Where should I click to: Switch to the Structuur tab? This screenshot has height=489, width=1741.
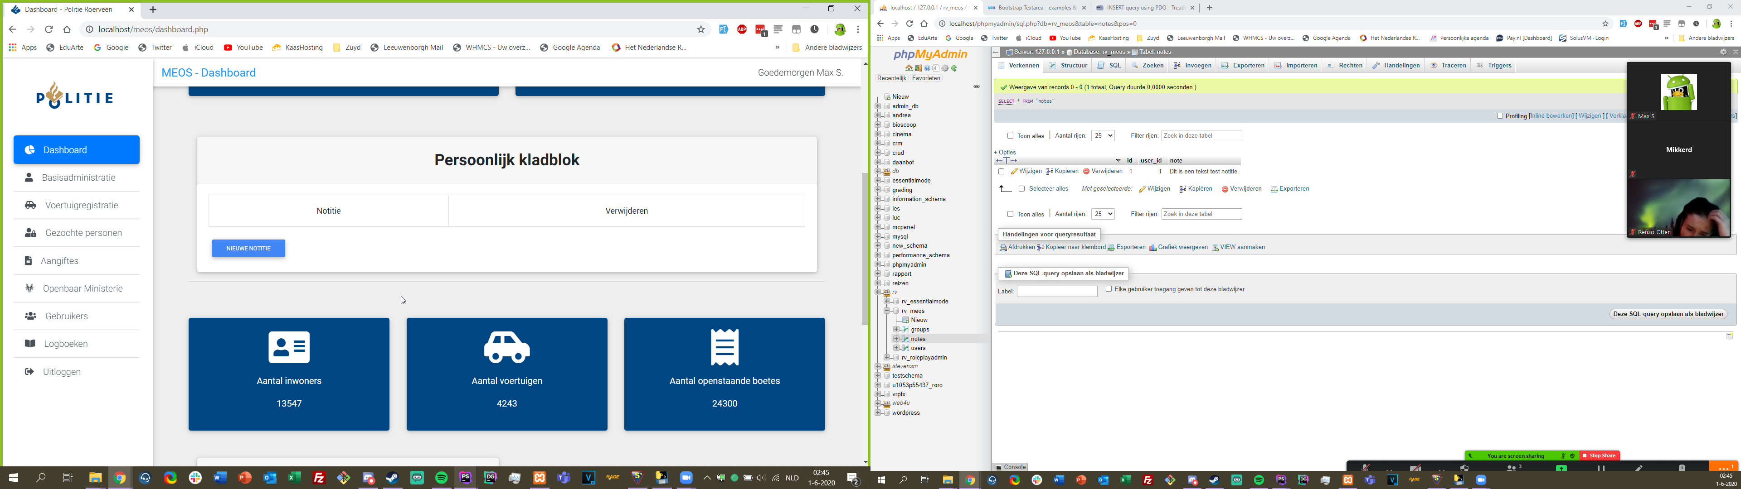click(x=1068, y=66)
